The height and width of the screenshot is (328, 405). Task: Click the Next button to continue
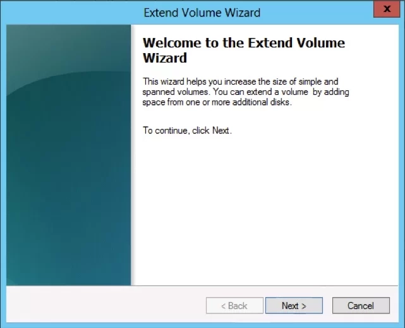[x=294, y=306]
